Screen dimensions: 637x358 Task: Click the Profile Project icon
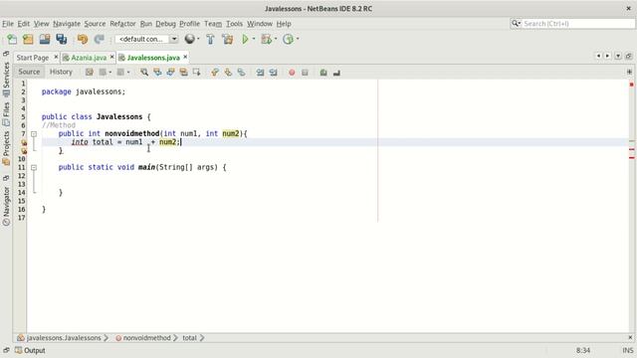(x=288, y=39)
